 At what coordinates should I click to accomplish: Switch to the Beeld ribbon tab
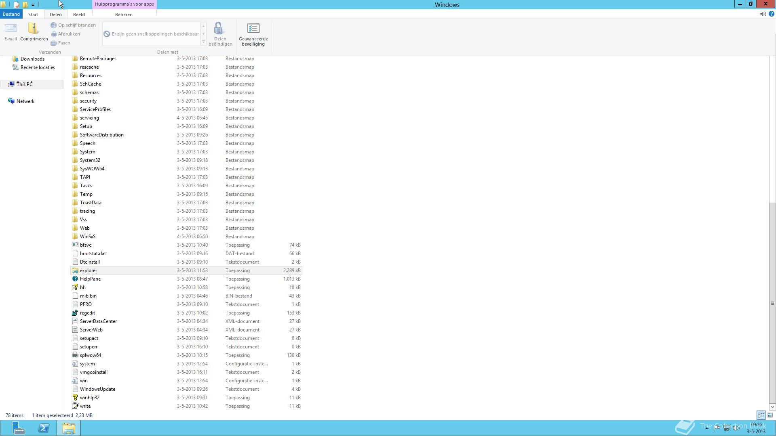(79, 15)
